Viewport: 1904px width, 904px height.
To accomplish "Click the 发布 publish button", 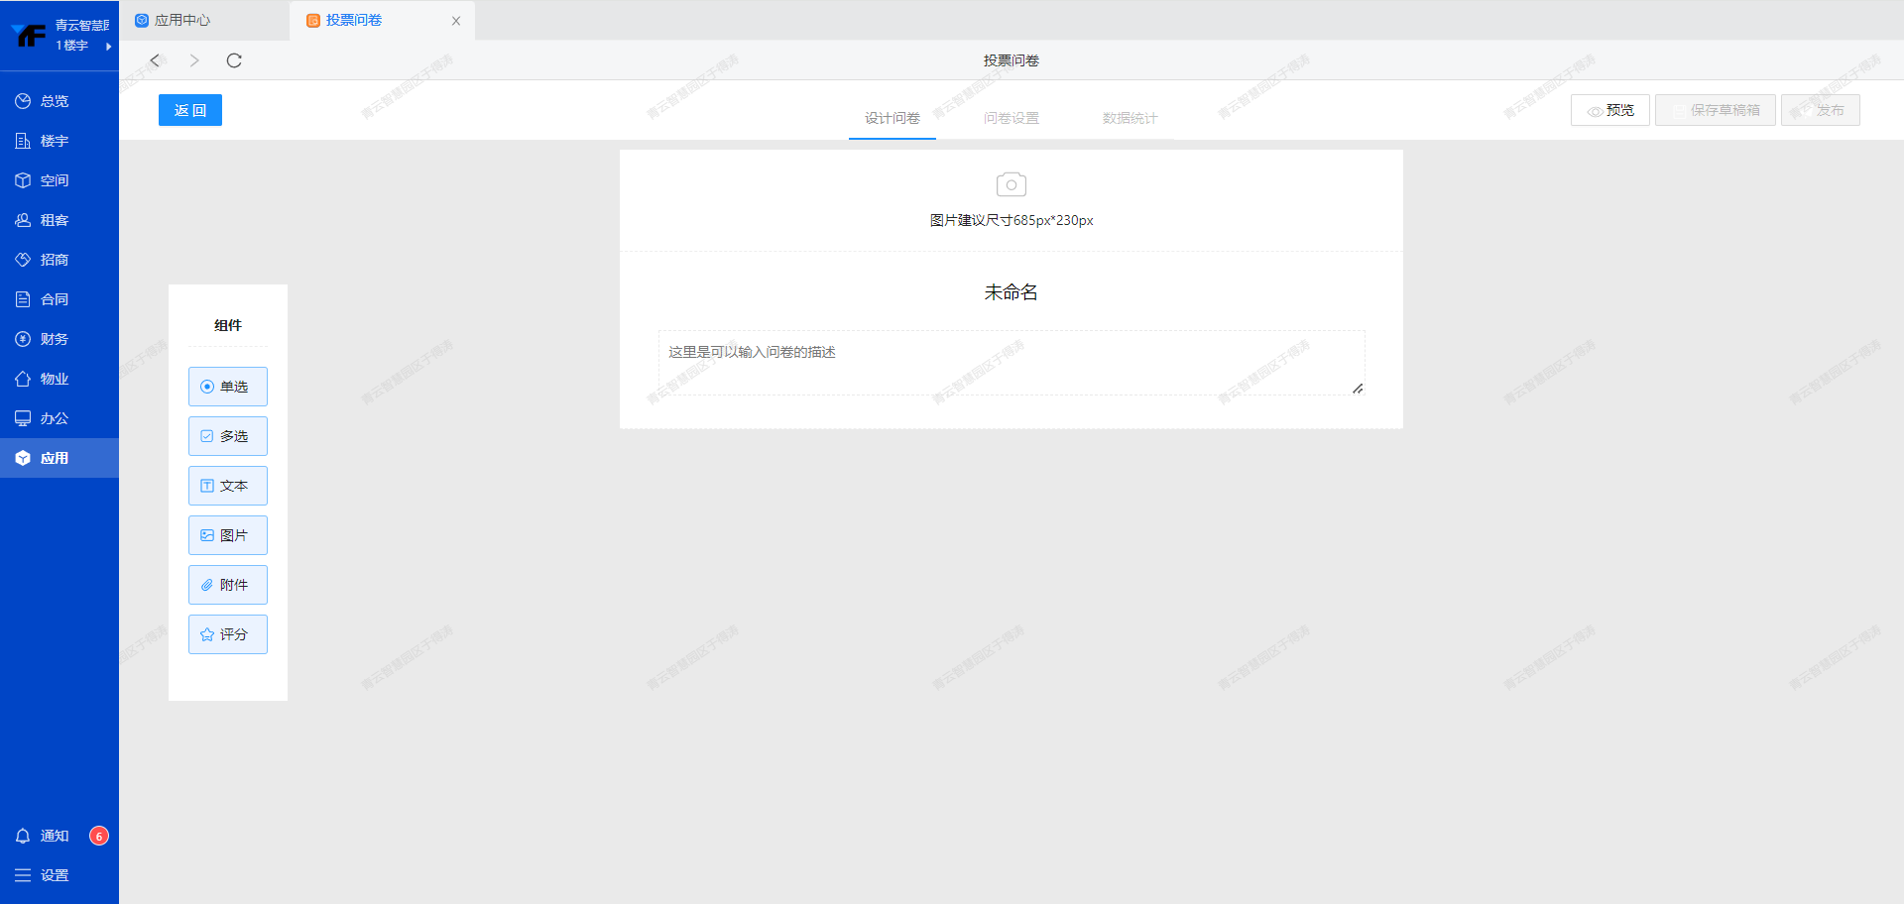I will coord(1820,110).
